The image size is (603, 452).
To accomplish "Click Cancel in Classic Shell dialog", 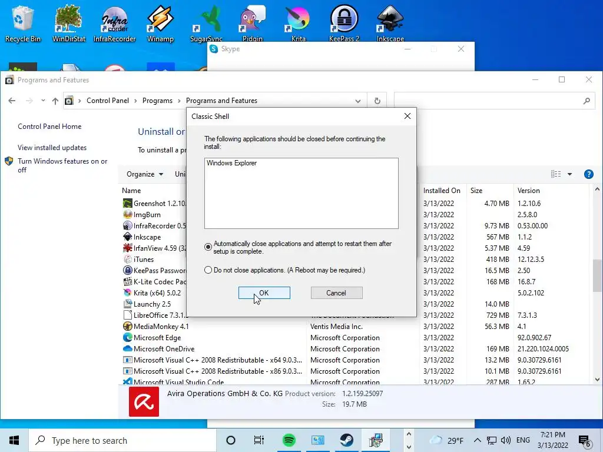I will pos(336,293).
